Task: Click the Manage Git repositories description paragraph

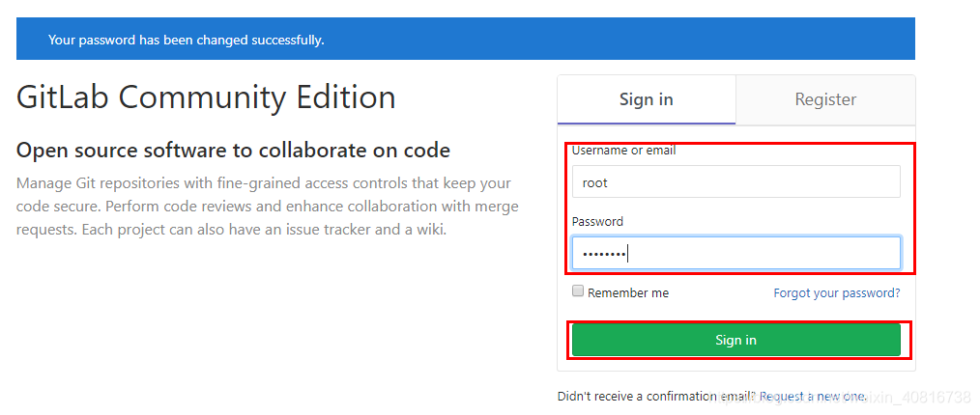Action: click(263, 183)
